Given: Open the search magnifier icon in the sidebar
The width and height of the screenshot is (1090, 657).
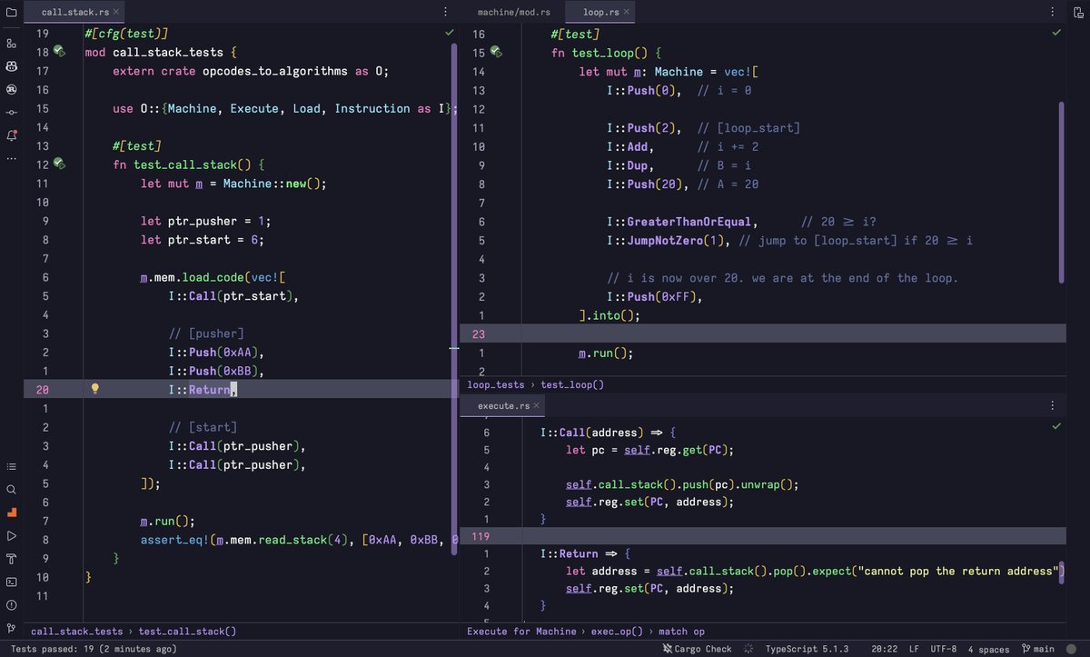Looking at the screenshot, I should click(12, 490).
